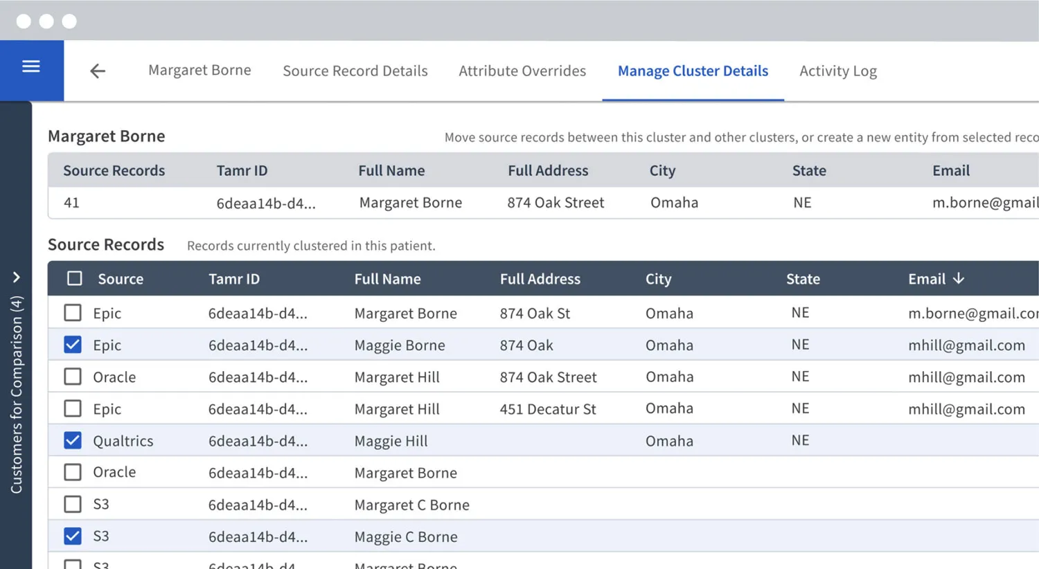Uncheck the Epic Maggie Borne row checkbox
The image size is (1039, 569).
point(73,345)
